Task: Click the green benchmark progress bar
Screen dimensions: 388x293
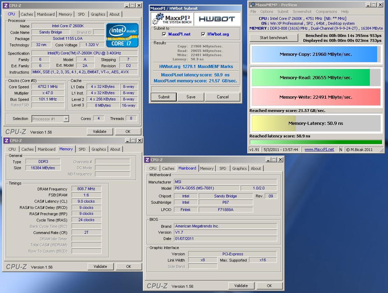Action: [x=316, y=142]
